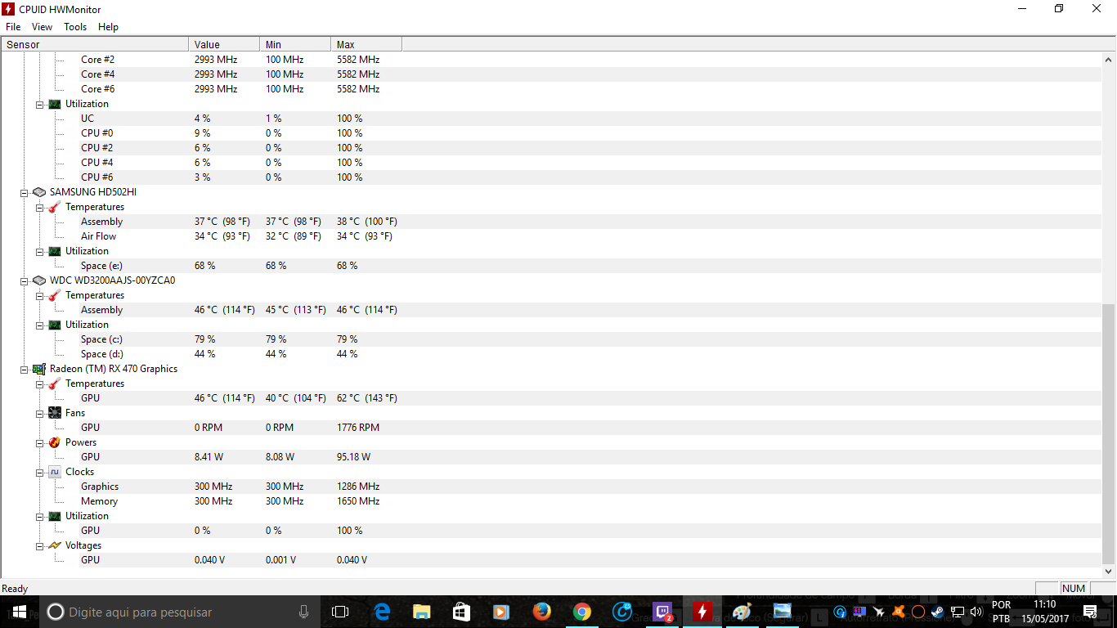This screenshot has width=1117, height=628.
Task: Click the Voltages lightning icon
Action: tap(55, 545)
